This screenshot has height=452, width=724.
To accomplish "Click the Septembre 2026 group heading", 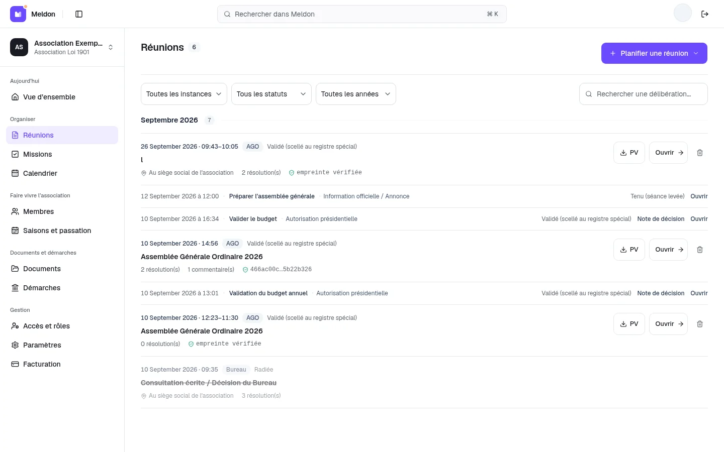I will tap(169, 120).
